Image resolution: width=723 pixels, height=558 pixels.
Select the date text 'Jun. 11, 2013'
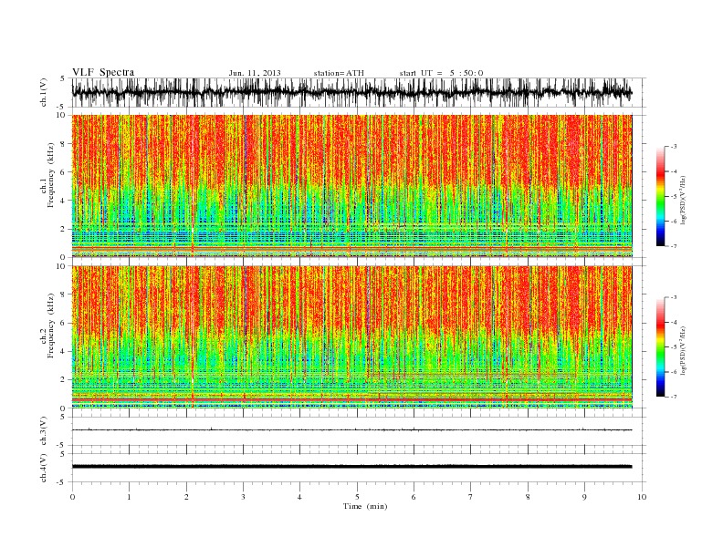tap(255, 73)
